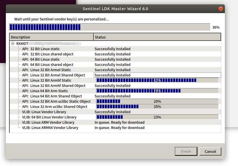Click the overall 36% progress bar
Image resolution: width=238 pixels, height=166 pixels.
point(110,27)
